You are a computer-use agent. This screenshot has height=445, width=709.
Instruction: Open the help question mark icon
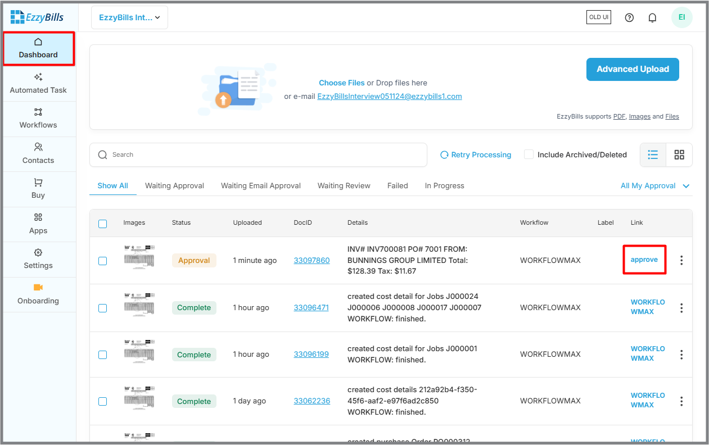pos(629,17)
